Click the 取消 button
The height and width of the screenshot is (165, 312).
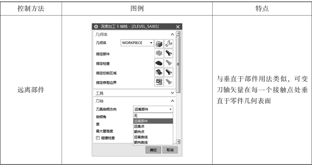coord(170,150)
